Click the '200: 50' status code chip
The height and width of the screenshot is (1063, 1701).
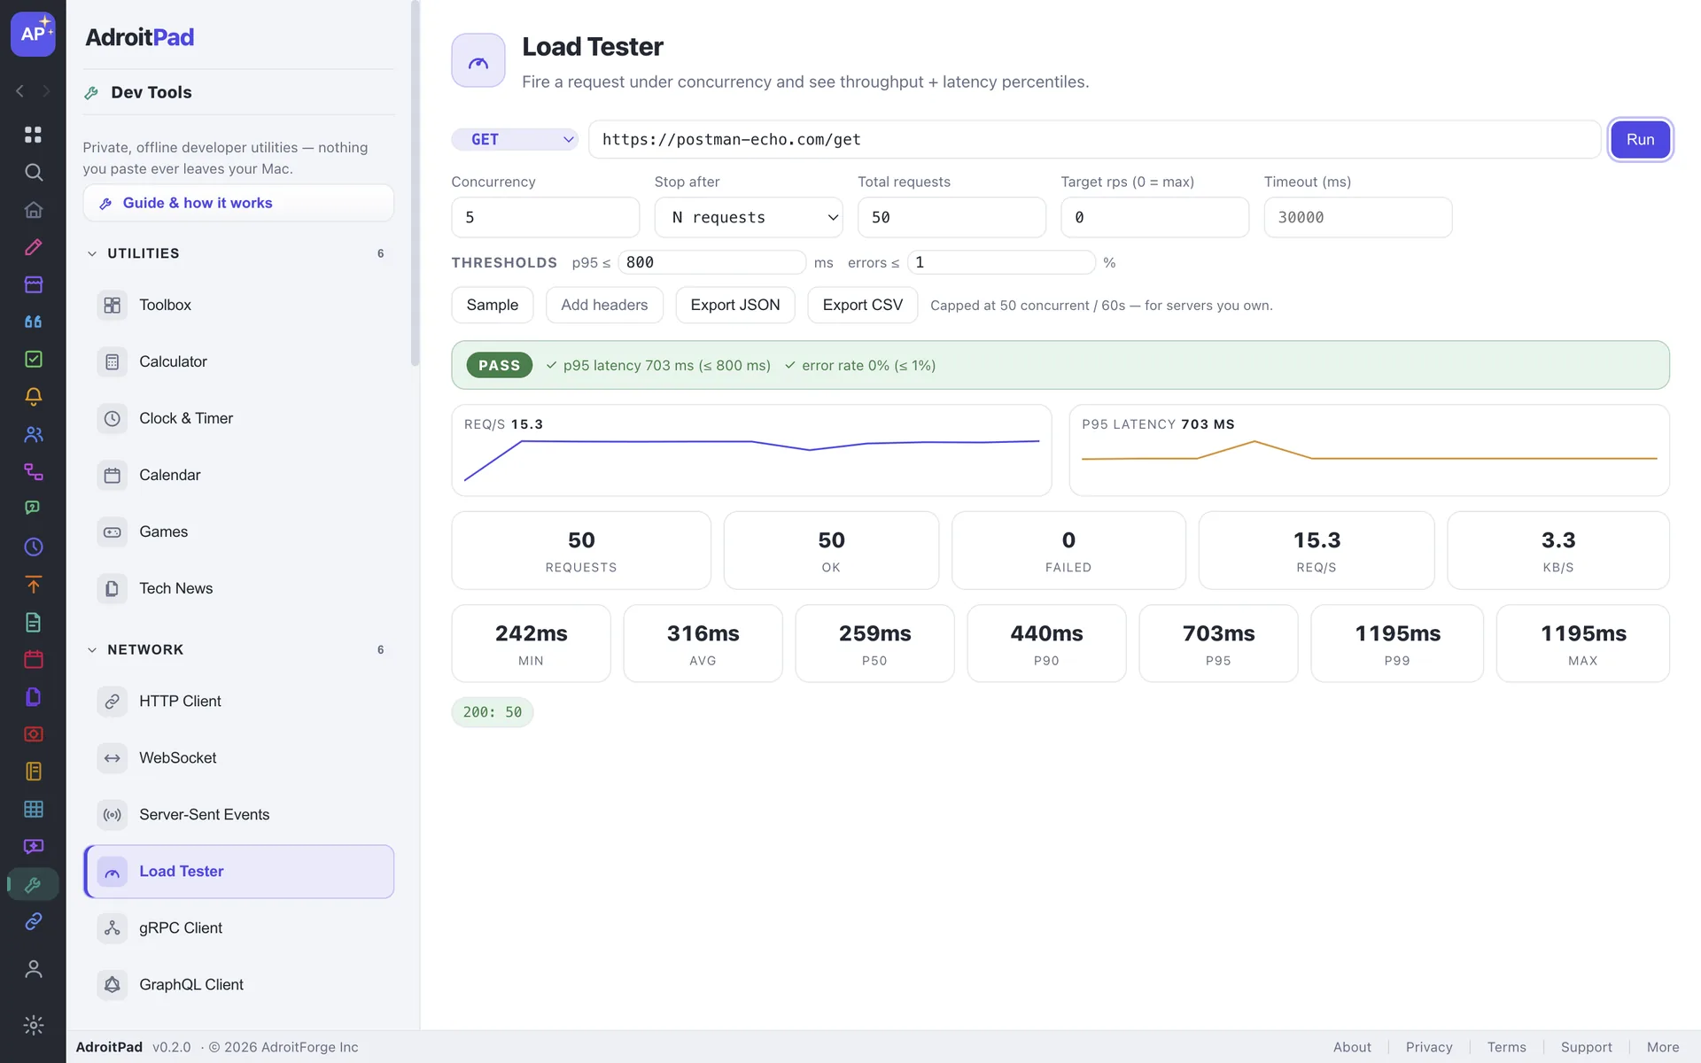[493, 712]
